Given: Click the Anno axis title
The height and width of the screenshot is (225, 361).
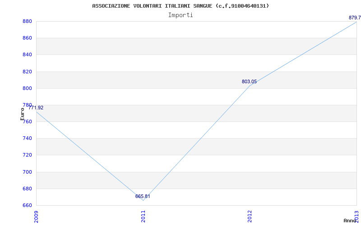Looking at the screenshot, I should point(350,220).
